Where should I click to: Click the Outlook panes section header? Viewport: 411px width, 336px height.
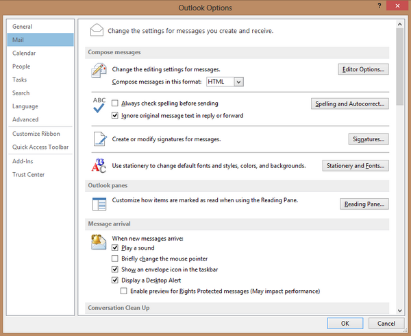point(237,186)
